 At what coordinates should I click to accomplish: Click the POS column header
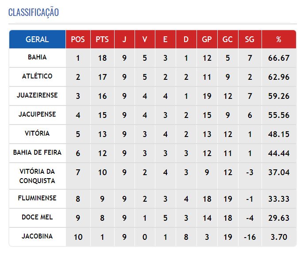(x=78, y=39)
